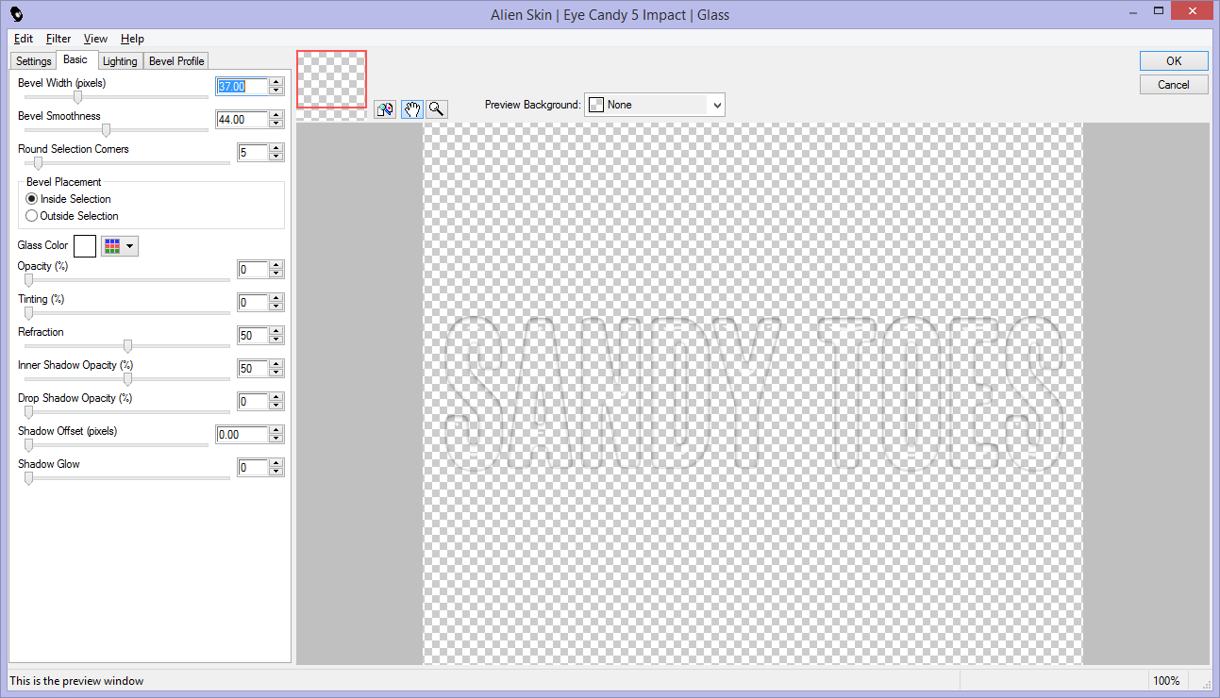Click the Bevel Smoothness value field
Image resolution: width=1220 pixels, height=698 pixels.
click(x=242, y=120)
